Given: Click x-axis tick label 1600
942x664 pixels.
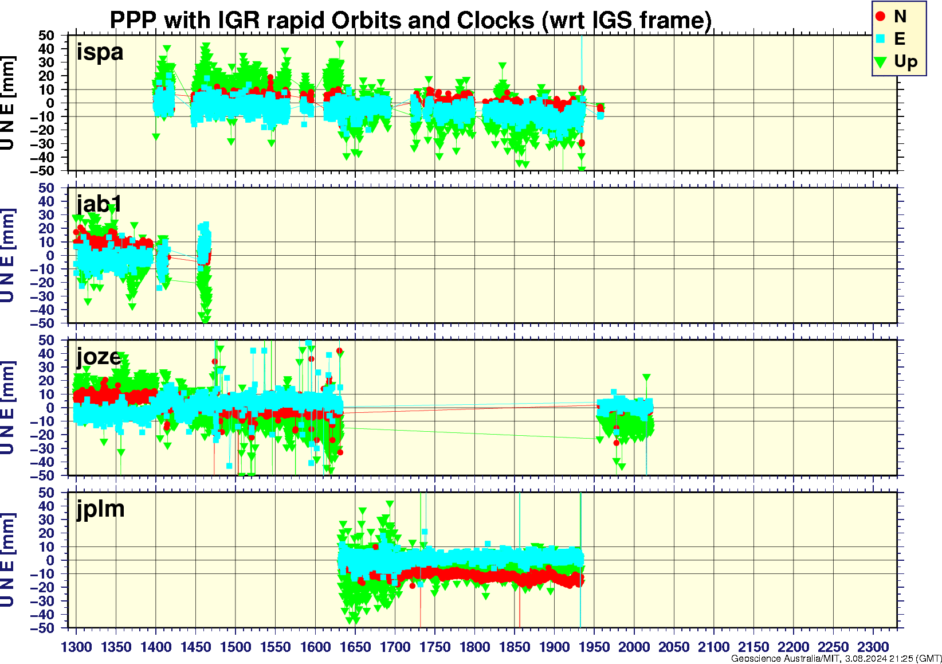Looking at the screenshot, I should tap(315, 647).
